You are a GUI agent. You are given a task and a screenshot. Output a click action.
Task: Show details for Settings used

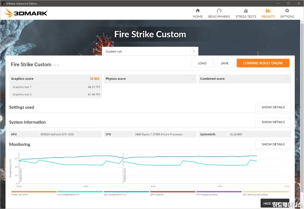(x=273, y=107)
